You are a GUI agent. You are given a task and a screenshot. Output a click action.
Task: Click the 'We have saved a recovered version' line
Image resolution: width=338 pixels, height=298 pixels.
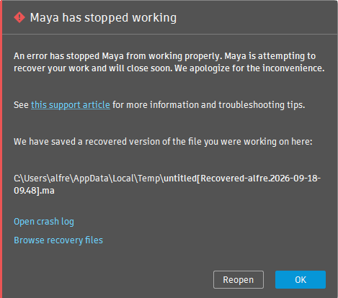(163, 142)
